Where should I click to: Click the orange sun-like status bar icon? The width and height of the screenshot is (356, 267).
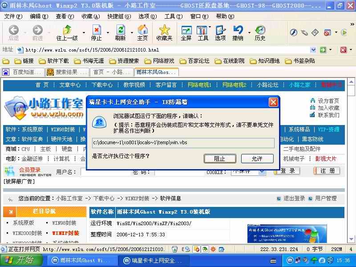point(213,249)
